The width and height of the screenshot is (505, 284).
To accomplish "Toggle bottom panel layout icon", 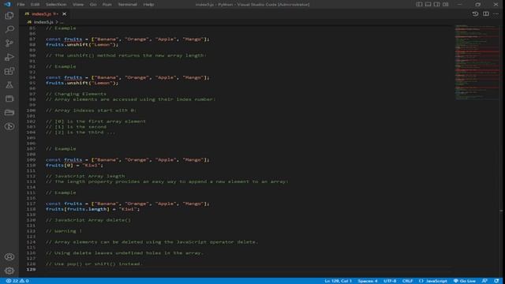I will (x=428, y=4).
